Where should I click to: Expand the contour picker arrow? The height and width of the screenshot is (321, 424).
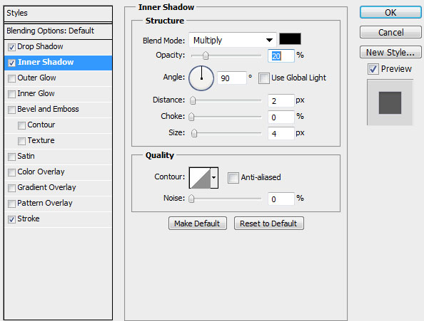tap(214, 178)
